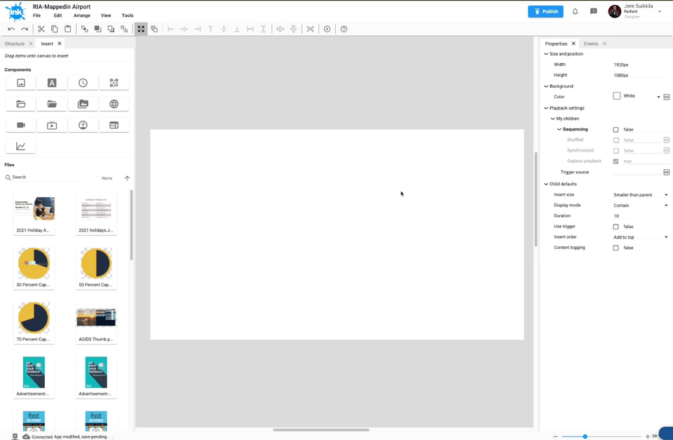
Task: Toggle the Use trigger checkbox
Action: [x=616, y=227]
